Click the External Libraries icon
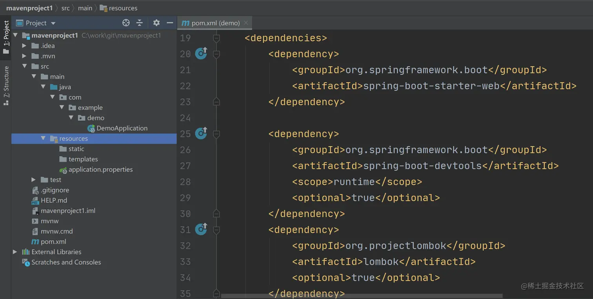This screenshot has height=299, width=593. coord(26,252)
